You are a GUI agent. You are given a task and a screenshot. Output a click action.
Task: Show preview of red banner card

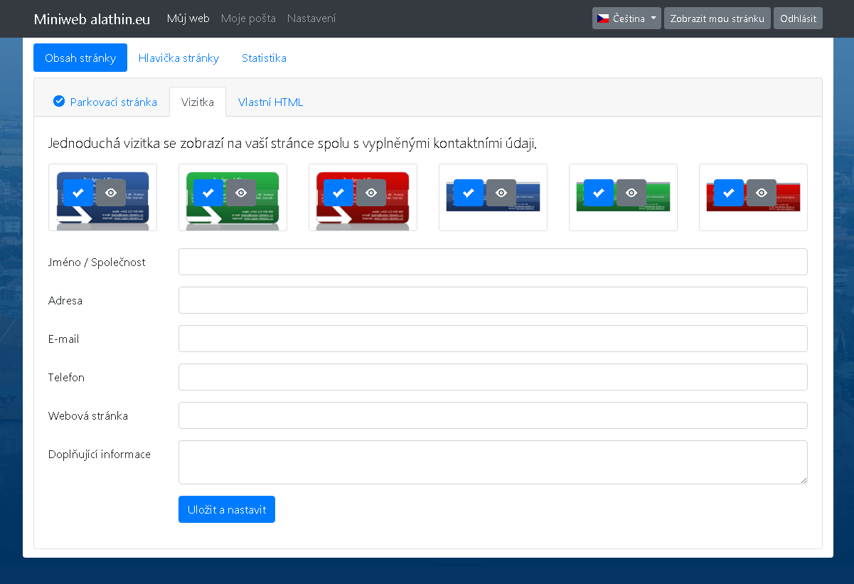tap(762, 193)
